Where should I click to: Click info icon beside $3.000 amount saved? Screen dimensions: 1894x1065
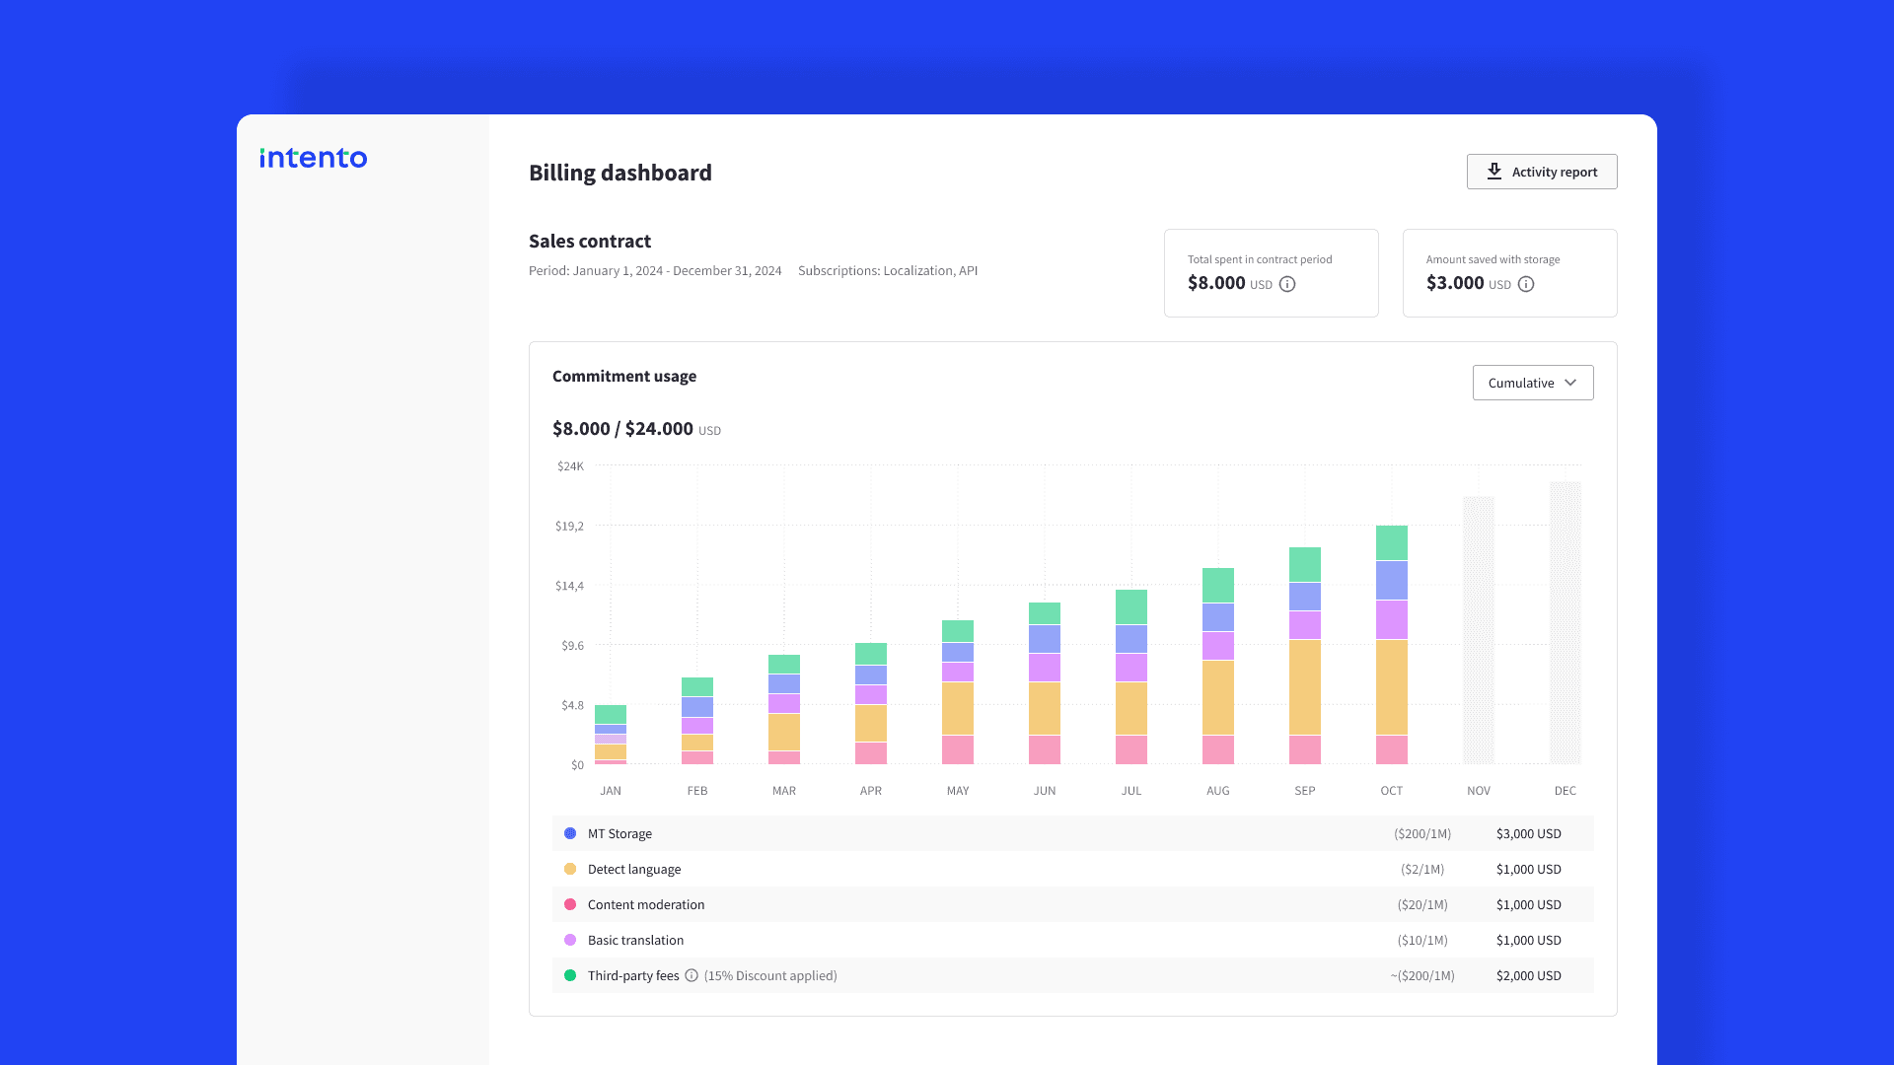[x=1526, y=284]
